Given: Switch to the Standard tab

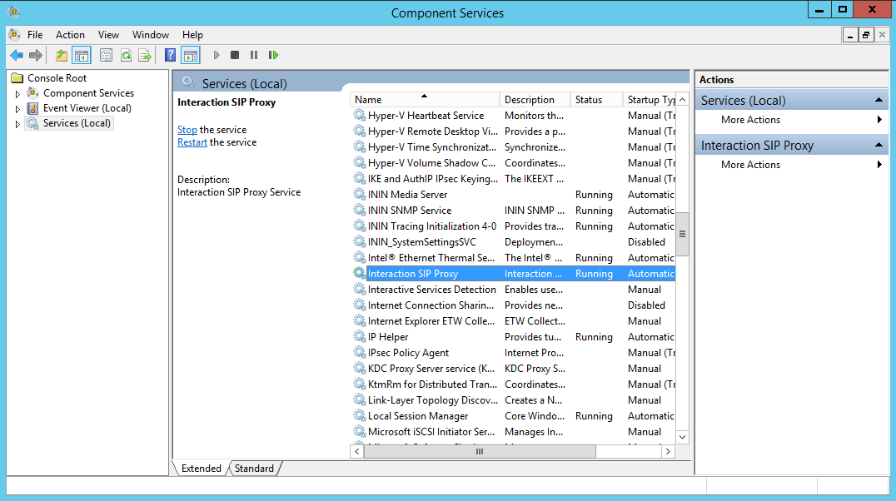Looking at the screenshot, I should click(x=254, y=469).
